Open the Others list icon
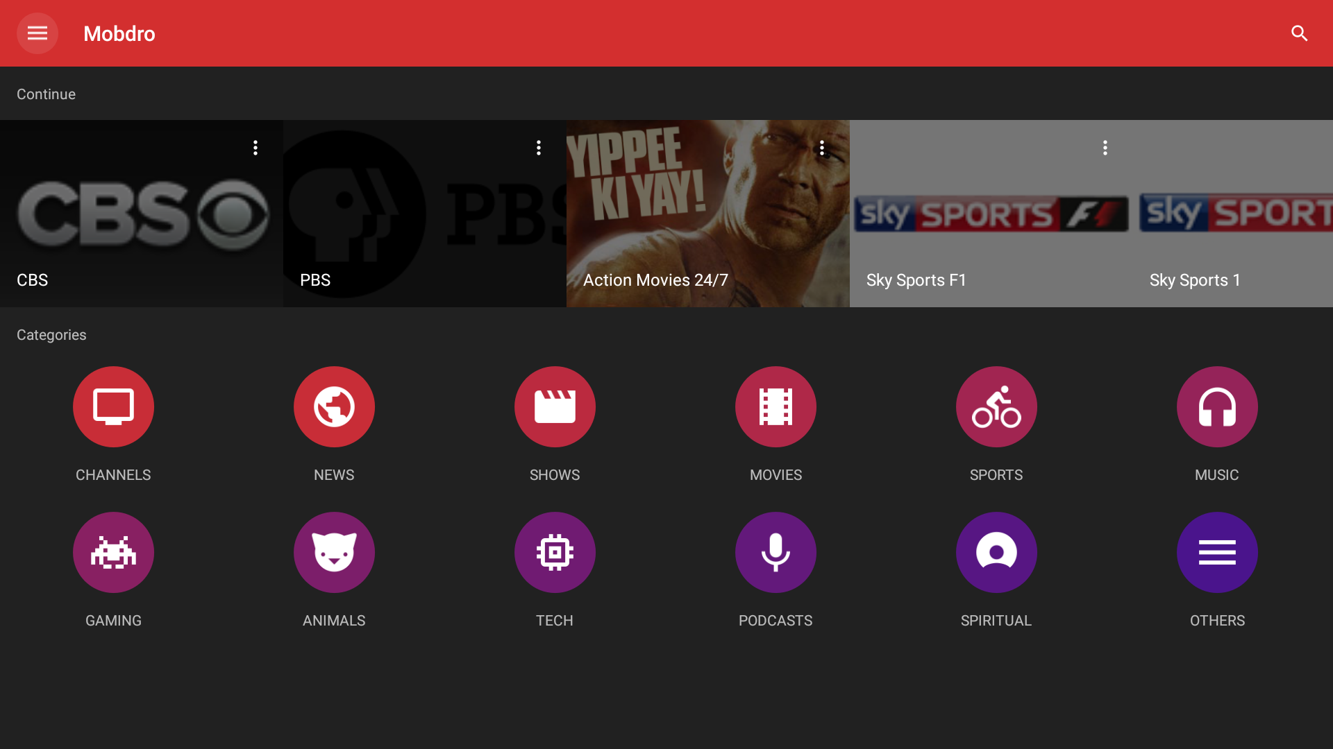1333x749 pixels. (x=1217, y=552)
